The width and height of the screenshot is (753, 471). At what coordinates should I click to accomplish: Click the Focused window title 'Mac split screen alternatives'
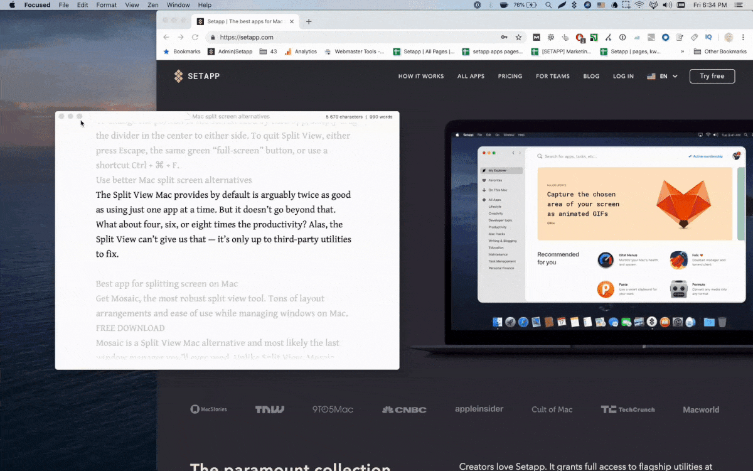pos(231,116)
